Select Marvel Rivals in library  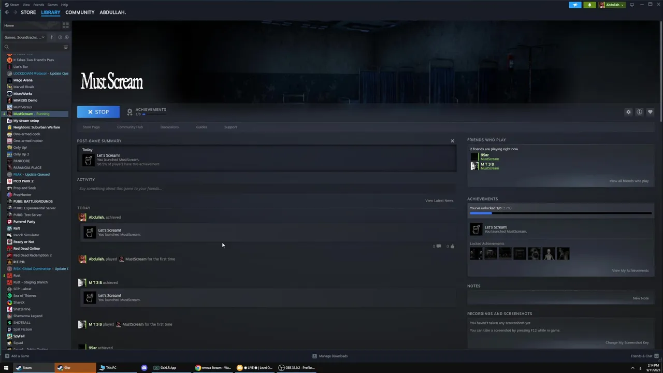point(23,87)
